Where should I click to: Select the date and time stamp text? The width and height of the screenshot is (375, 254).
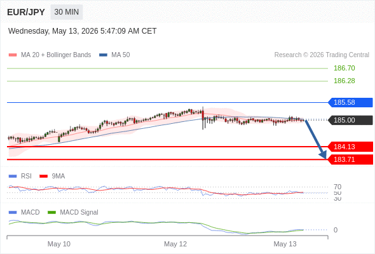pos(82,31)
